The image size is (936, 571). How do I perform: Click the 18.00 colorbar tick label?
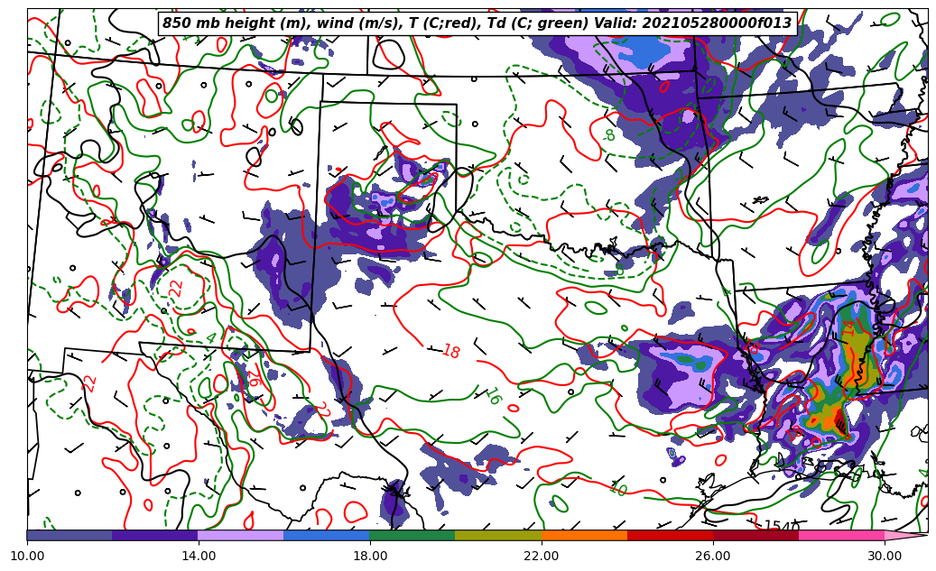coord(370,556)
